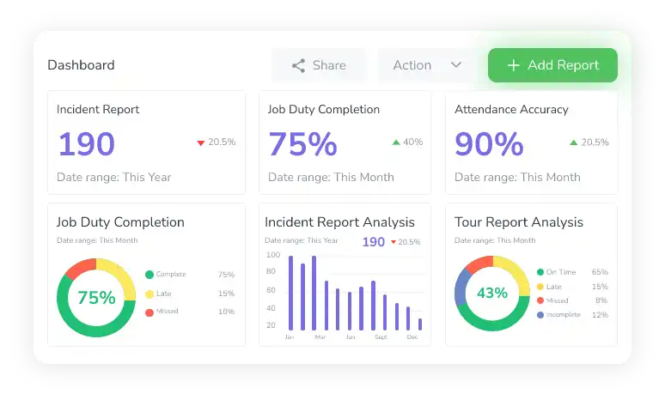Click small red down arrow in Incident Report Analysis

point(394,242)
